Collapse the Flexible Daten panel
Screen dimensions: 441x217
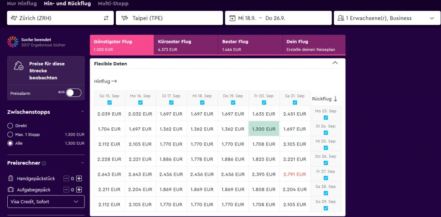335,63
